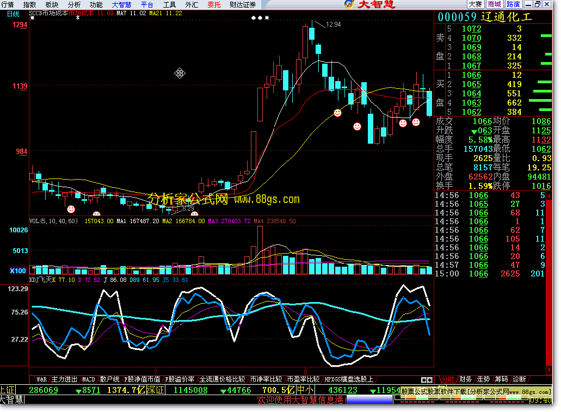Click the 09:40 clock in status bar
The image size is (561, 412).
[x=540, y=400]
